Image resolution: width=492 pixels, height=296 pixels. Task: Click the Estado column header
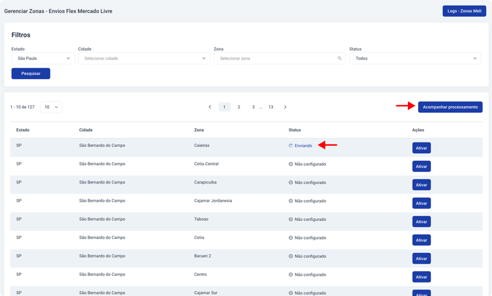23,130
